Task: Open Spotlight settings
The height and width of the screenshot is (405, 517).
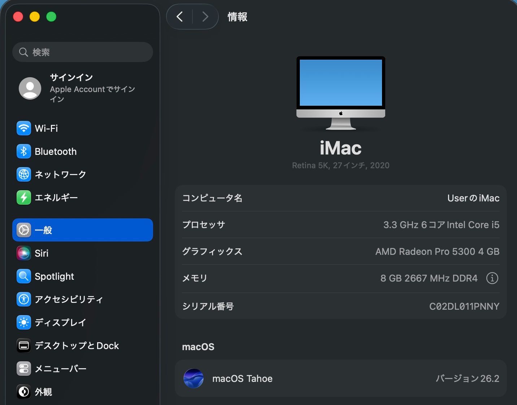Action: click(x=54, y=276)
